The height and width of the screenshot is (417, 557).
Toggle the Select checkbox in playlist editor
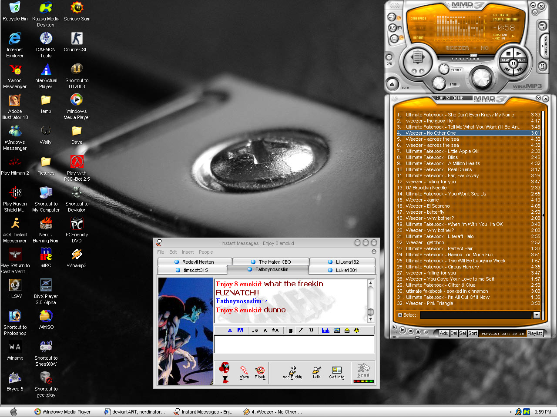(x=400, y=315)
